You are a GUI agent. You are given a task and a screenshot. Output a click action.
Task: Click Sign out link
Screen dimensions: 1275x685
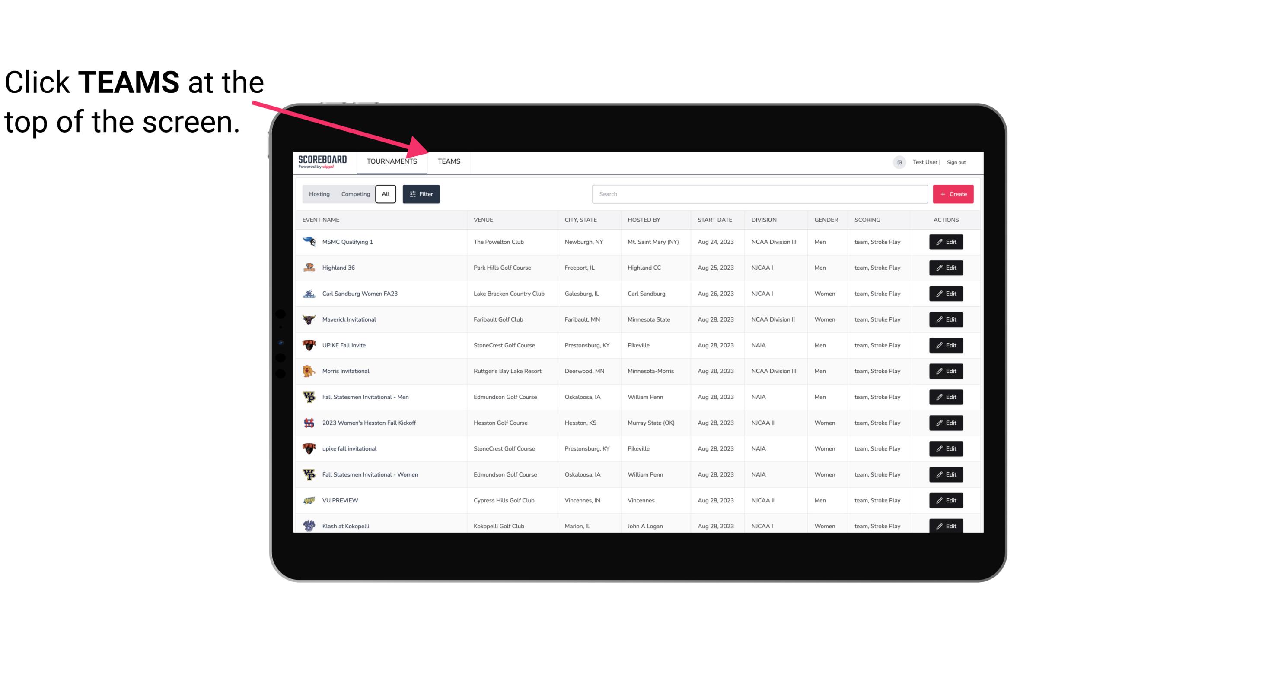956,161
